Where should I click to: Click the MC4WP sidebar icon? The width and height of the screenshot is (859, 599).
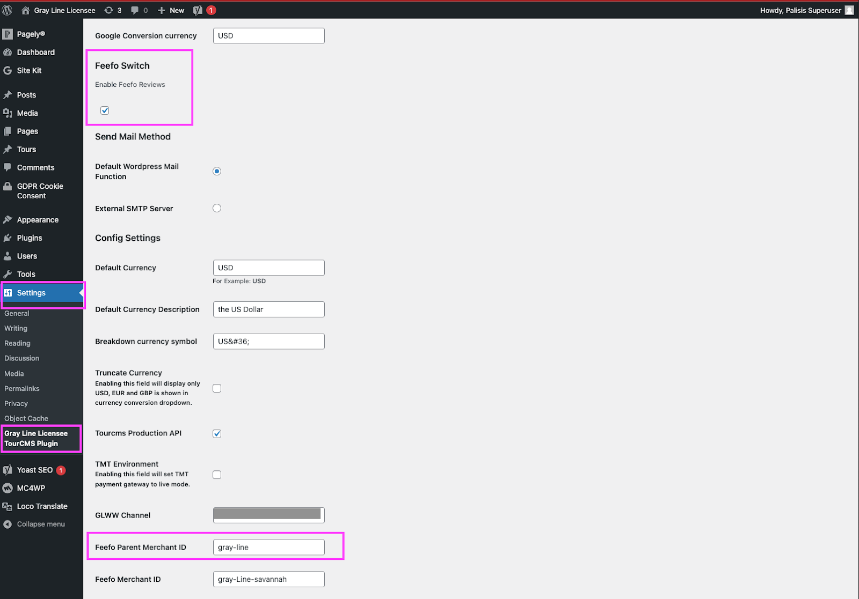tap(8, 489)
